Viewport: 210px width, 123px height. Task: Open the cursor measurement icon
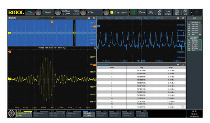(x=185, y=12)
